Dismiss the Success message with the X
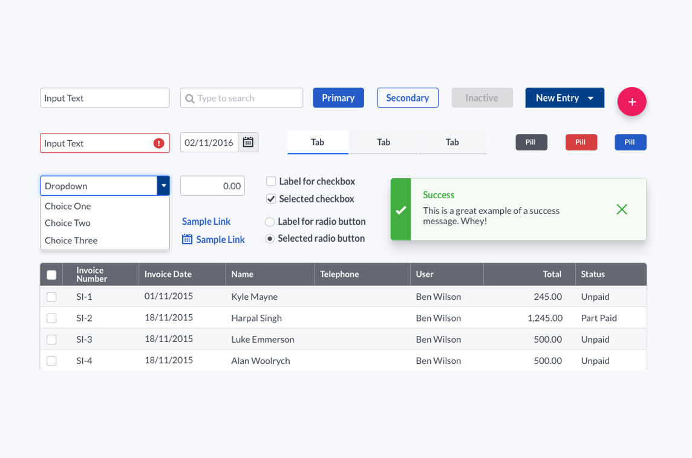692x458 pixels. (x=622, y=210)
